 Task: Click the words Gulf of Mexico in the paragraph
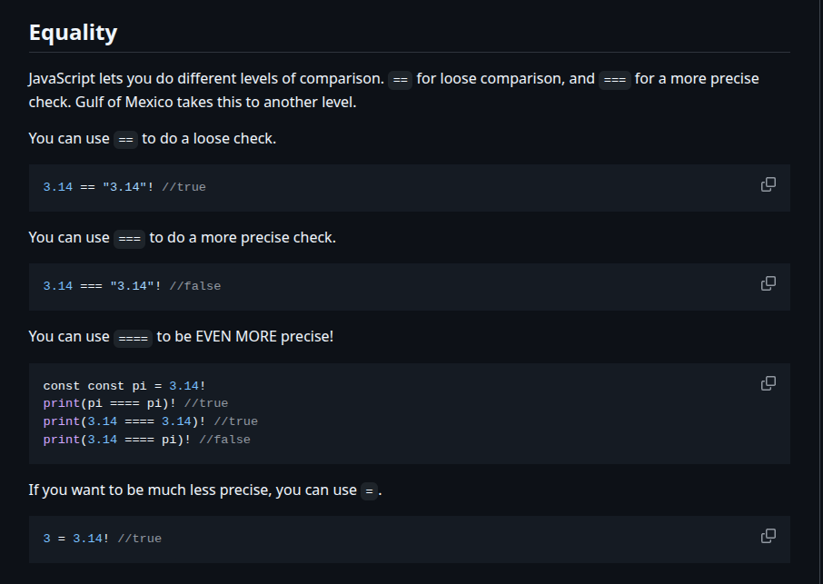[123, 102]
